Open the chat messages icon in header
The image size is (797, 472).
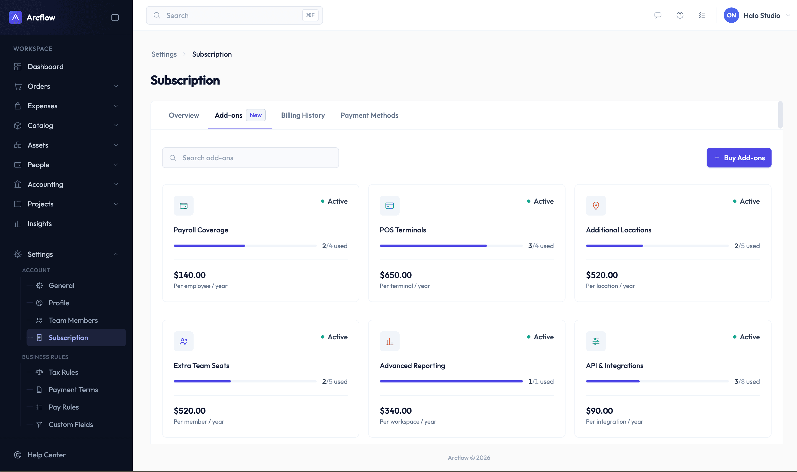click(658, 15)
